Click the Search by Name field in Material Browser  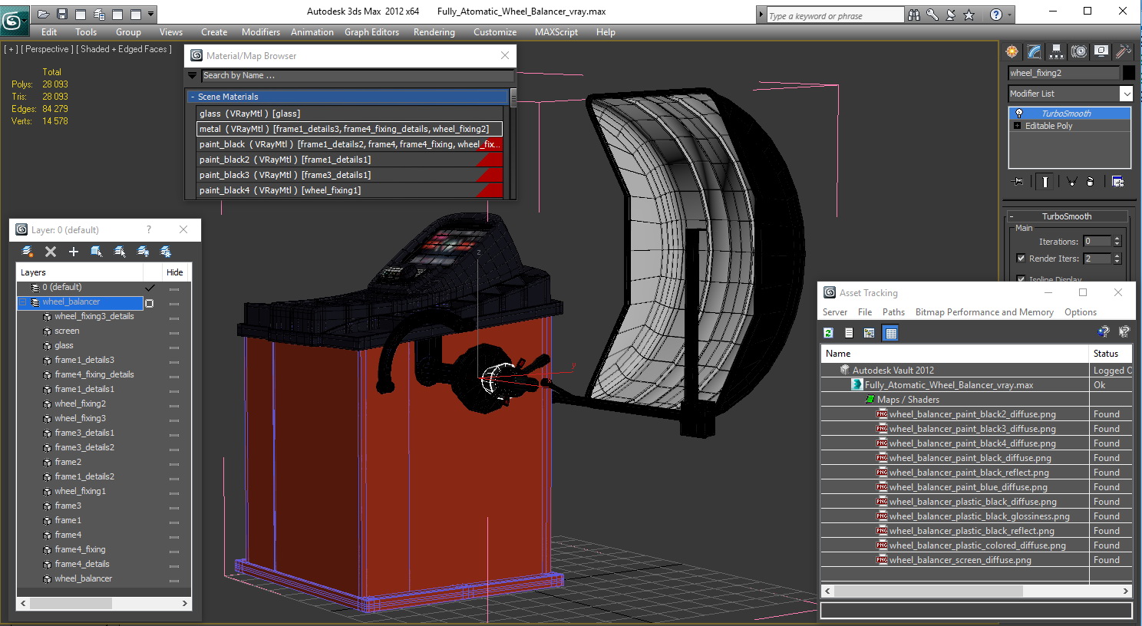point(358,76)
